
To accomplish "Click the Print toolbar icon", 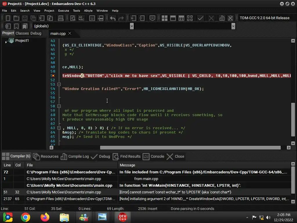I will [61, 18].
